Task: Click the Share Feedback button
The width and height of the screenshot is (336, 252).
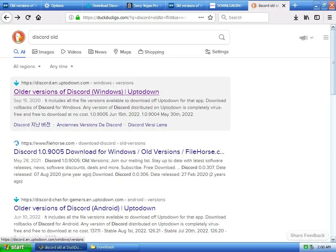Action: [307, 235]
